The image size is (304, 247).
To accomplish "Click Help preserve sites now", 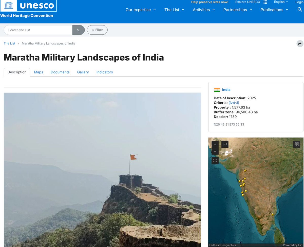I will [x=210, y=2].
